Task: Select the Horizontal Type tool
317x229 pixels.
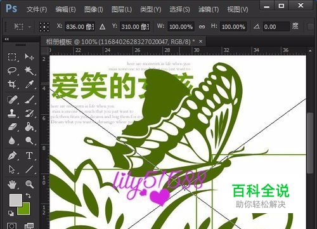Action: [29, 156]
